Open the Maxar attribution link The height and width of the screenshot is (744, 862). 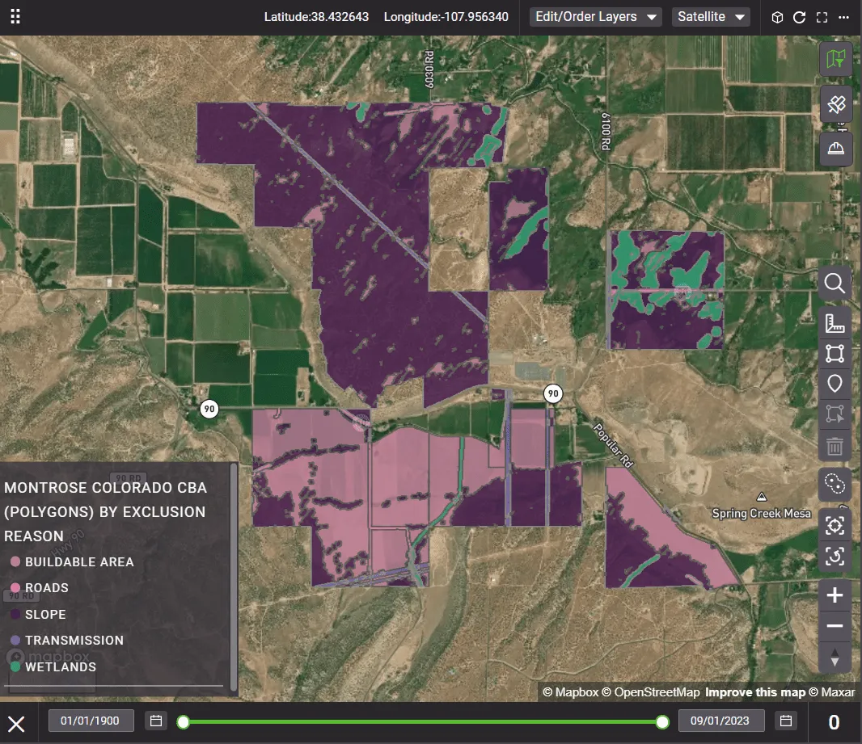coord(832,691)
